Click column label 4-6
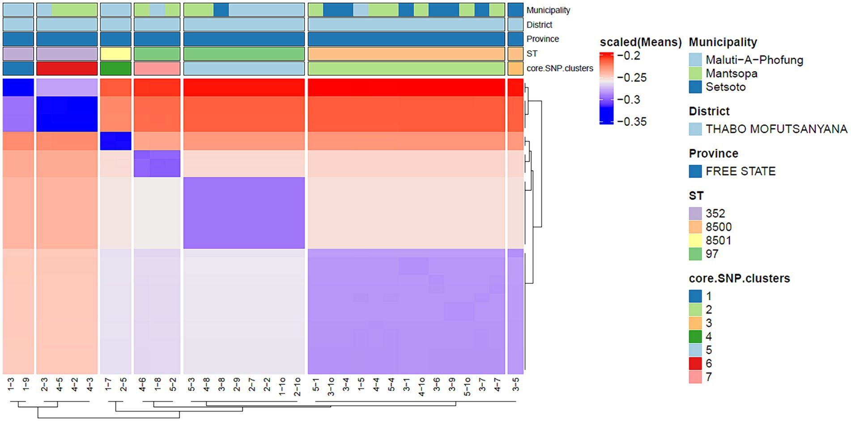851x421 pixels. (x=142, y=384)
